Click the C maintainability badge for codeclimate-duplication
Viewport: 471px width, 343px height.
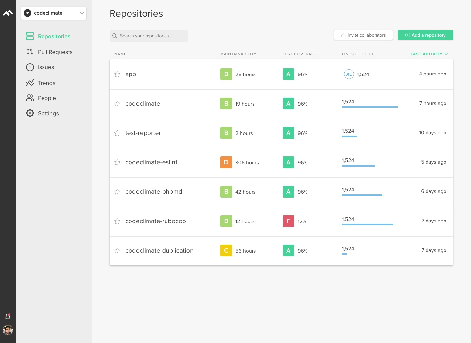click(226, 251)
